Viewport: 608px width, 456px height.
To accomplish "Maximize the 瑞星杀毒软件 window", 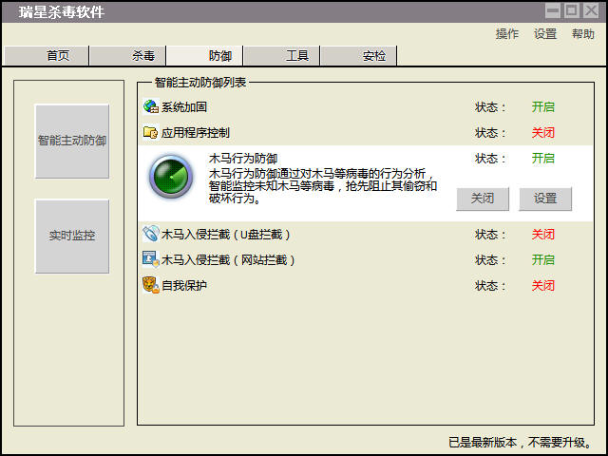I will pos(572,10).
